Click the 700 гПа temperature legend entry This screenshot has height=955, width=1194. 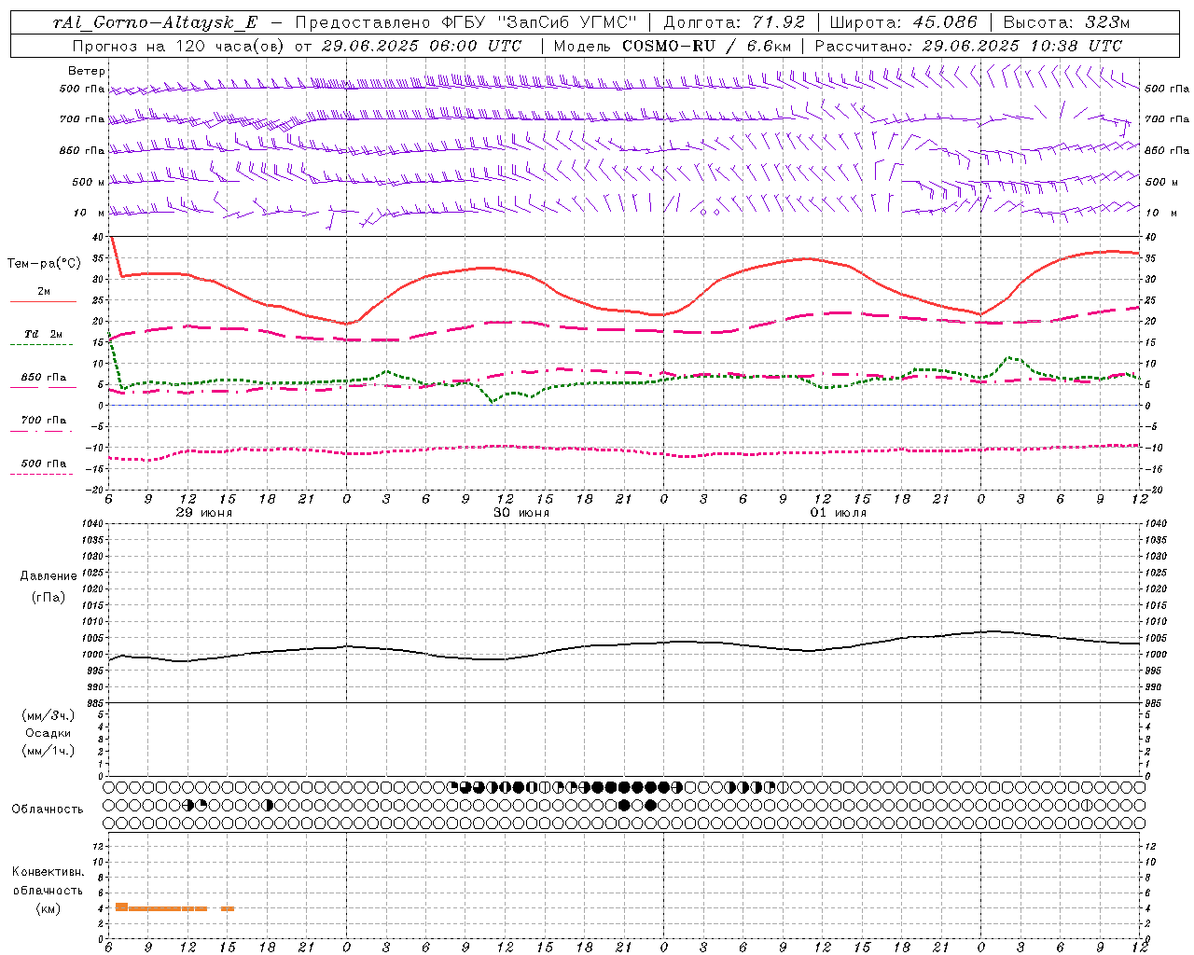click(x=44, y=421)
